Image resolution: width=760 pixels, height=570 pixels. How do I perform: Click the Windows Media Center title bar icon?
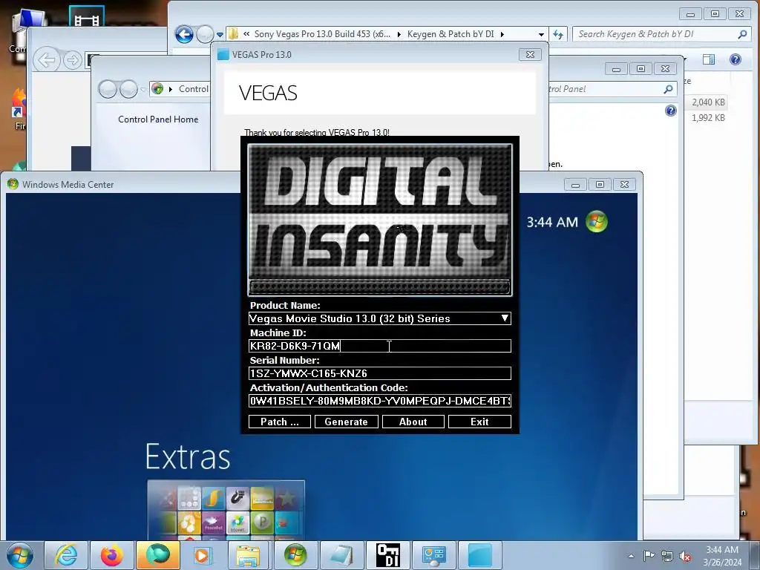13,184
